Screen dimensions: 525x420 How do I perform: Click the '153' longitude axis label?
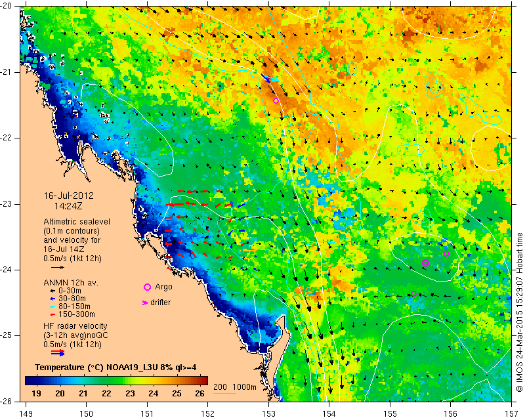269,414
